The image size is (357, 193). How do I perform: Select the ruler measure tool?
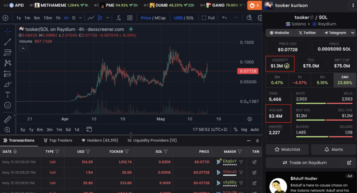point(7,119)
